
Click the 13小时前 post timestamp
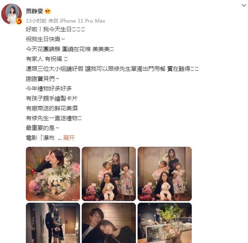[36, 21]
